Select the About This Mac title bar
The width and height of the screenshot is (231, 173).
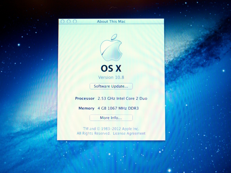pyautogui.click(x=111, y=21)
